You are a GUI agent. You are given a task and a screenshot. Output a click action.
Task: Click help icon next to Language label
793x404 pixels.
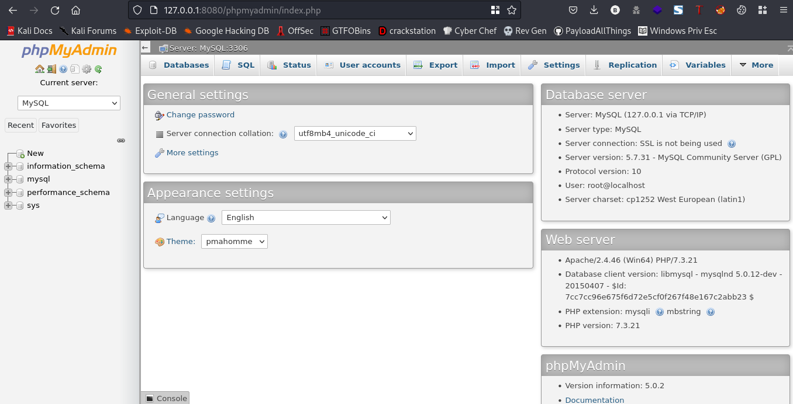click(211, 218)
